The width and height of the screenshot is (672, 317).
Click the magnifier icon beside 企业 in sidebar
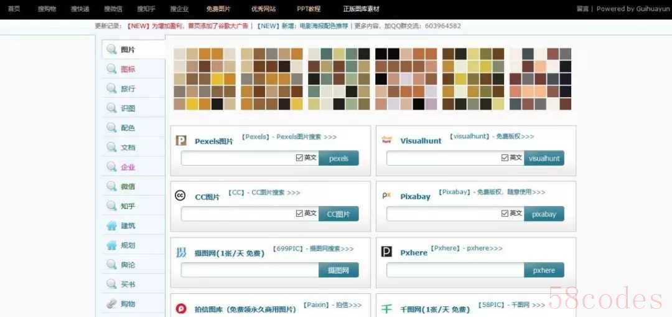click(x=111, y=166)
